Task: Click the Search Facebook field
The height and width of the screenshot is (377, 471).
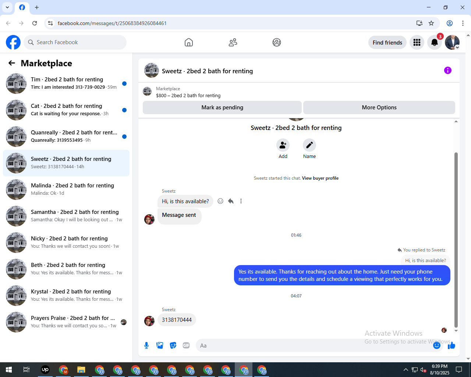Action: click(x=75, y=42)
